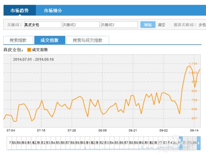Click the 09-14 x-axis date label

[194, 131]
